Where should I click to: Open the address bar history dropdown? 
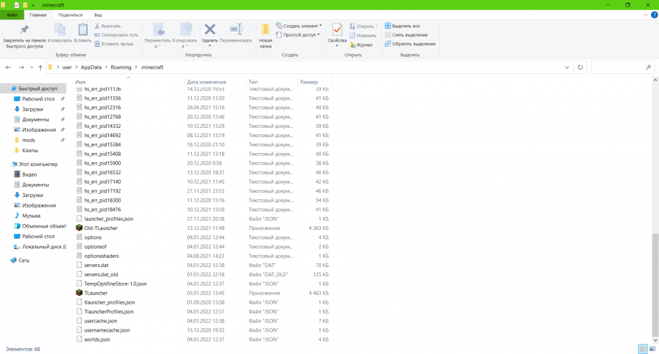(x=567, y=67)
